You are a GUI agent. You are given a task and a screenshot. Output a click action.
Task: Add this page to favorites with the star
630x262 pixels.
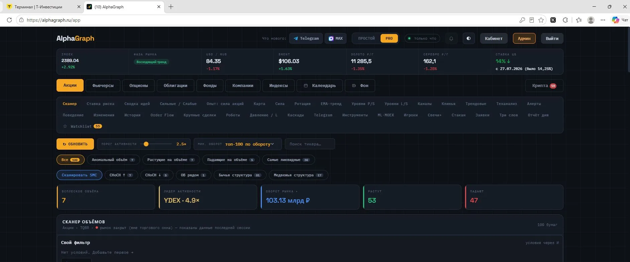tap(541, 20)
